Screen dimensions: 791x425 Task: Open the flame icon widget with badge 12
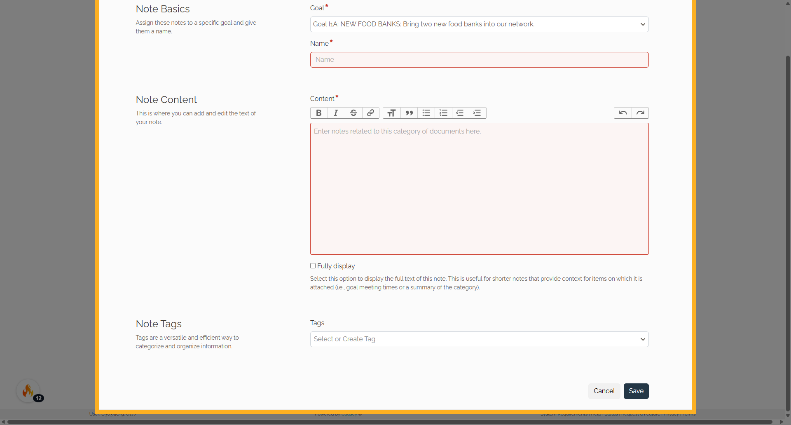[x=28, y=391]
